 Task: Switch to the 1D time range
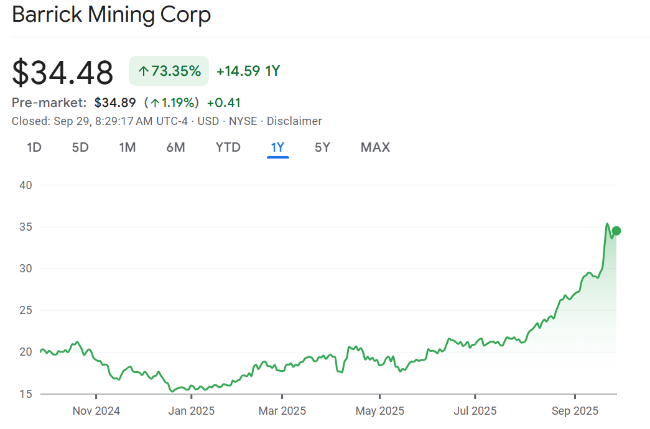coord(34,147)
